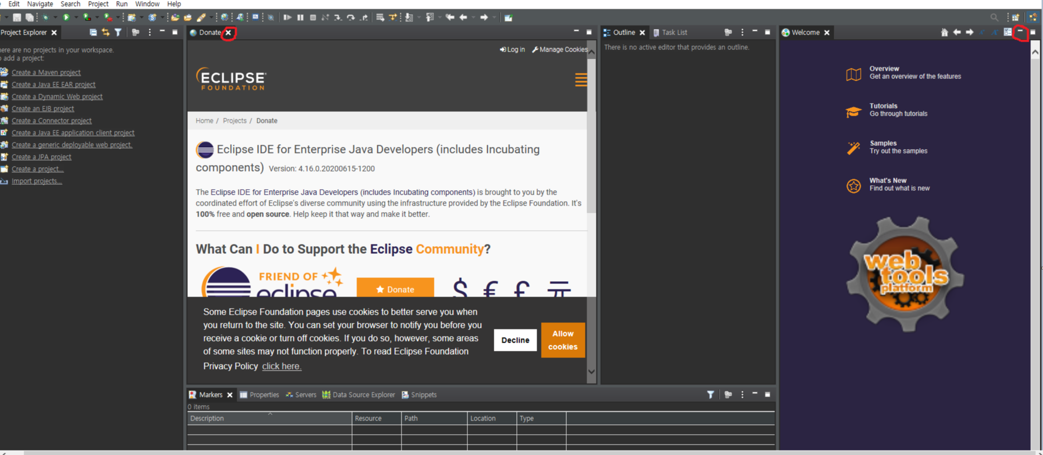Click the Step Into debug icon
The image size is (1043, 455).
(x=337, y=18)
